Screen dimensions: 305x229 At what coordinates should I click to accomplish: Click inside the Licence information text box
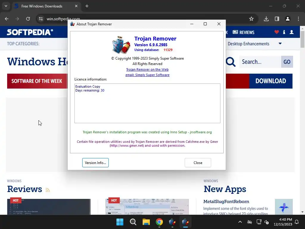click(147, 103)
